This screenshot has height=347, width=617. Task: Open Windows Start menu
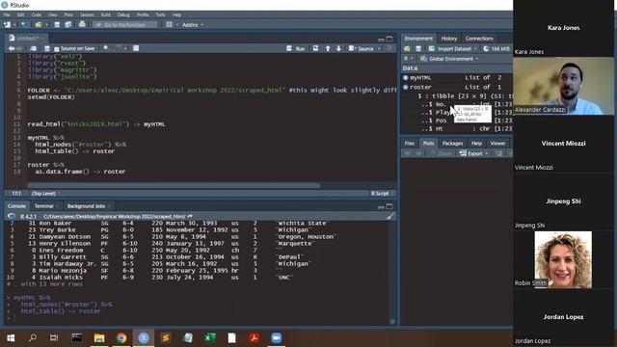[11, 338]
